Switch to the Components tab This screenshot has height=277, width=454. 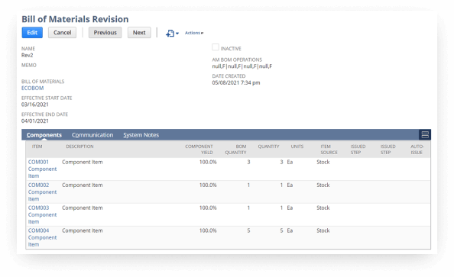click(44, 135)
